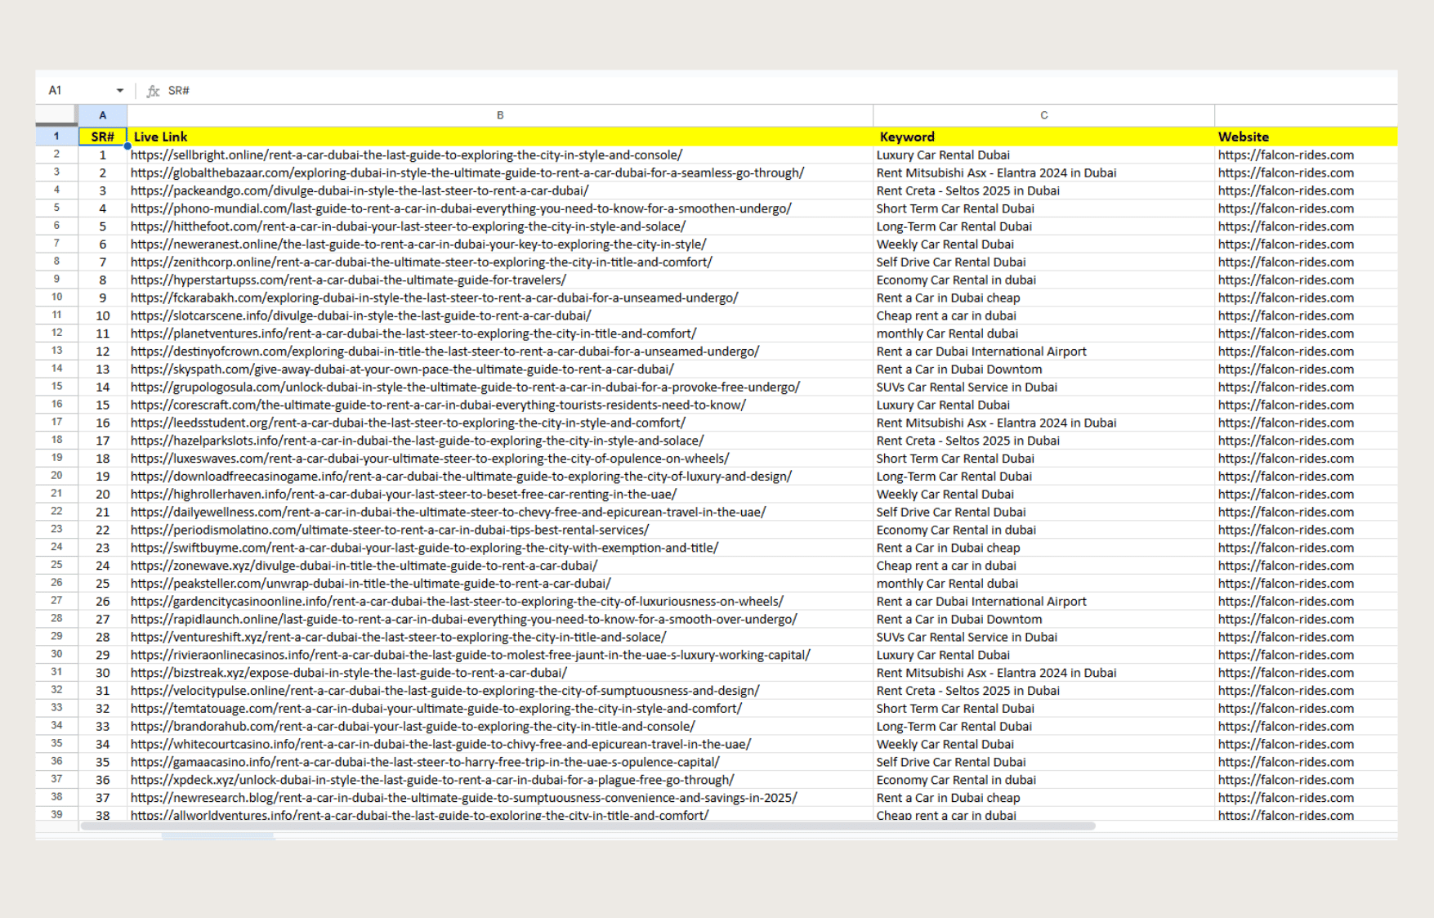
Task: Click the fill handle on cell A1
Action: [x=127, y=146]
